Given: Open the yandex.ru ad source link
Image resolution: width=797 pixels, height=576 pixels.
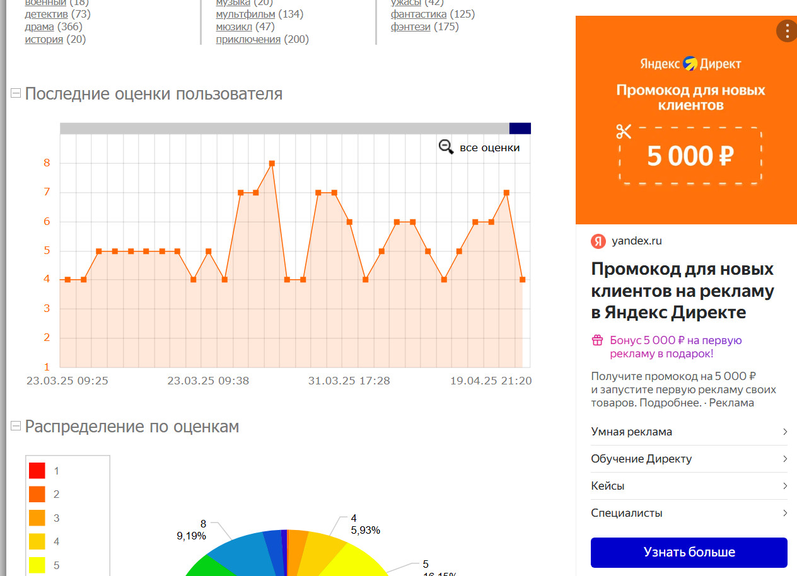Looking at the screenshot, I should click(x=636, y=241).
